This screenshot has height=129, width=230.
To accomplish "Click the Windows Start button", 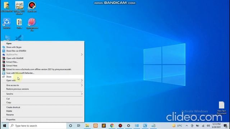I will [4, 126].
